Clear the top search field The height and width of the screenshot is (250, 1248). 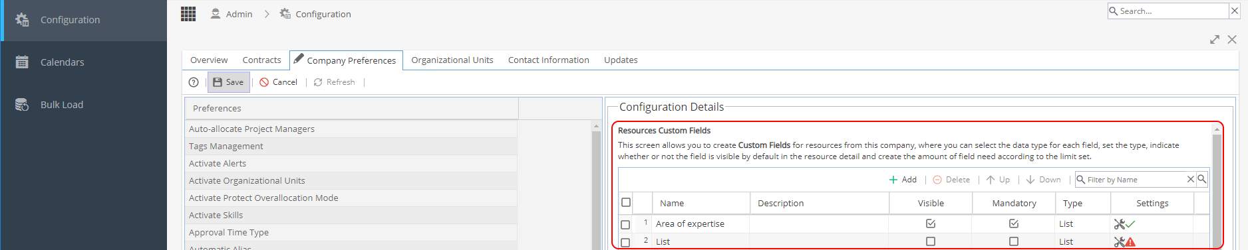pyautogui.click(x=1235, y=11)
